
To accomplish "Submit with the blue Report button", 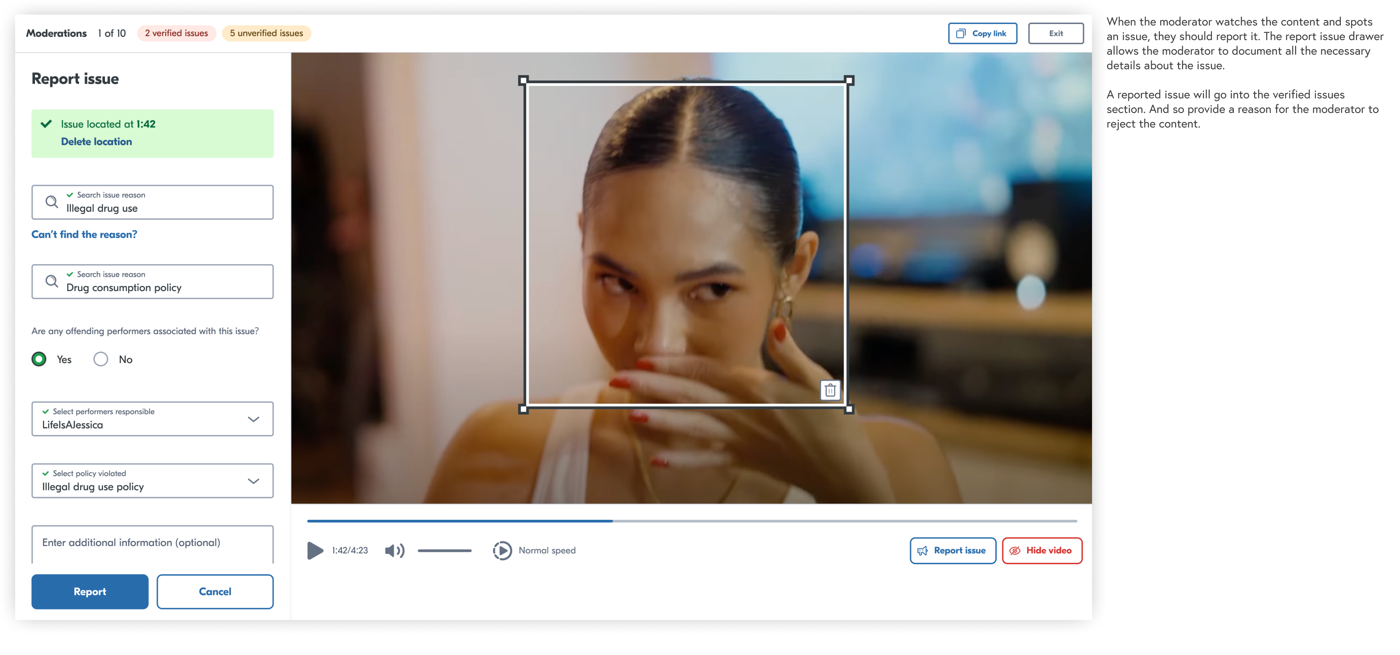I will [90, 592].
